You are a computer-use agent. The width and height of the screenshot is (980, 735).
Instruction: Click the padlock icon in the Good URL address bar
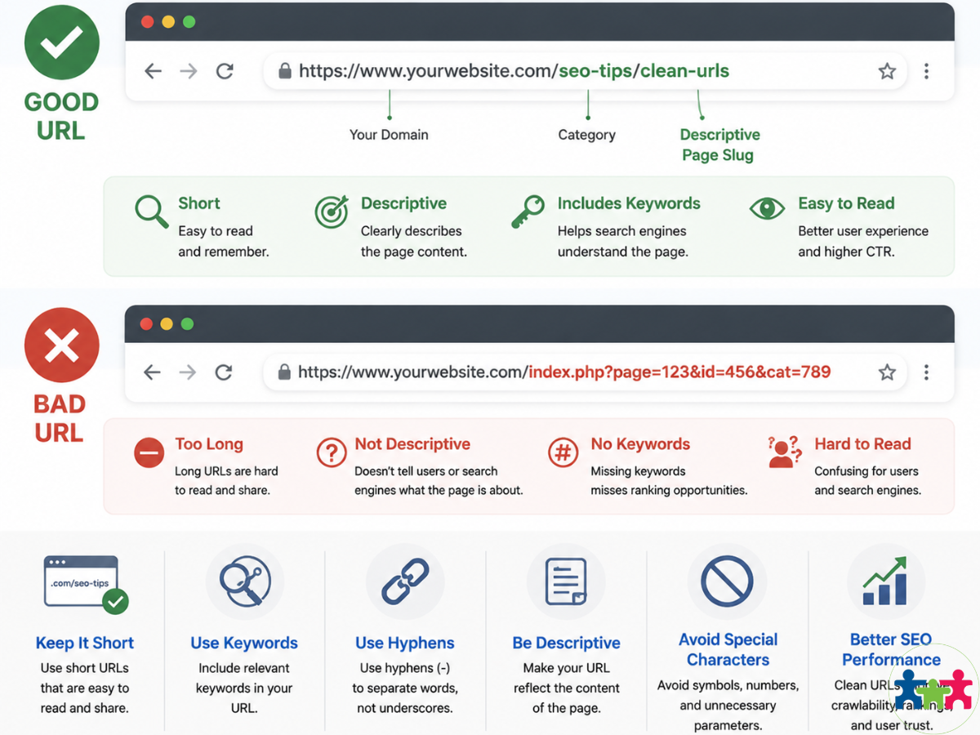click(285, 71)
